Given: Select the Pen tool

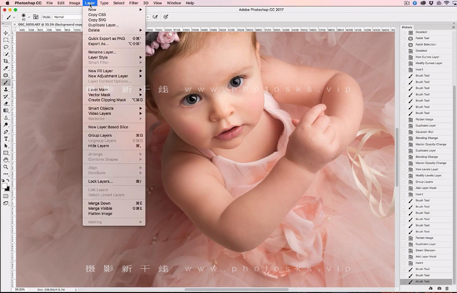Looking at the screenshot, I should pos(6,132).
